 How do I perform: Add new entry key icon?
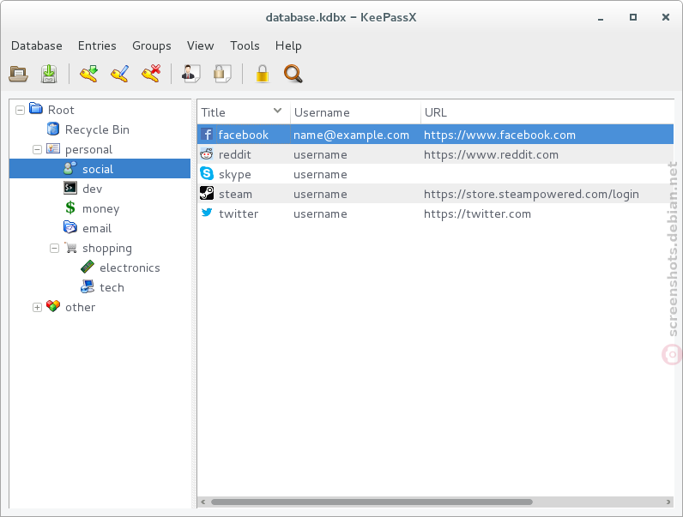point(89,74)
